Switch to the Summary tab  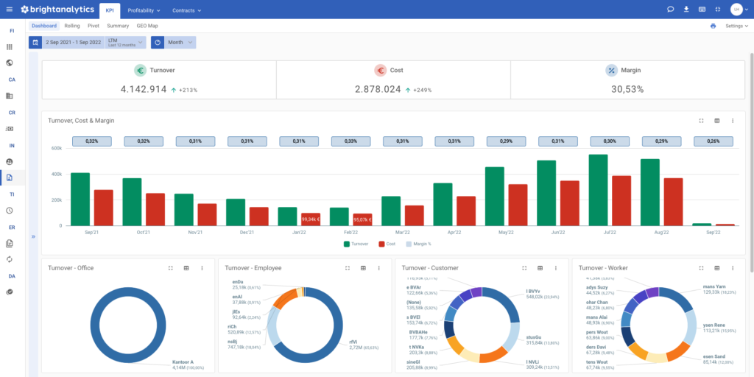[x=118, y=26]
